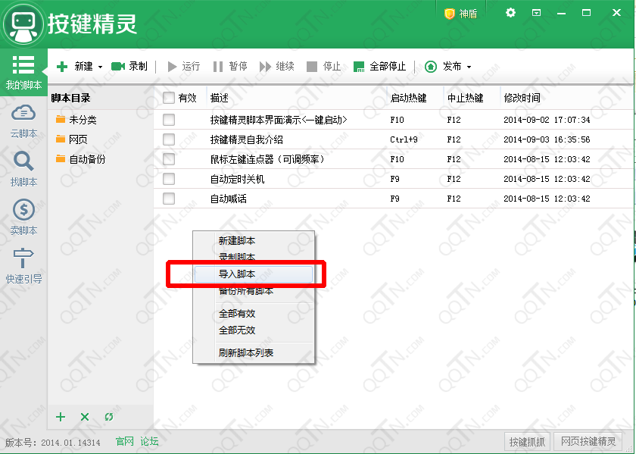Check the box for 按键精灵自我介绍 script

tap(169, 139)
